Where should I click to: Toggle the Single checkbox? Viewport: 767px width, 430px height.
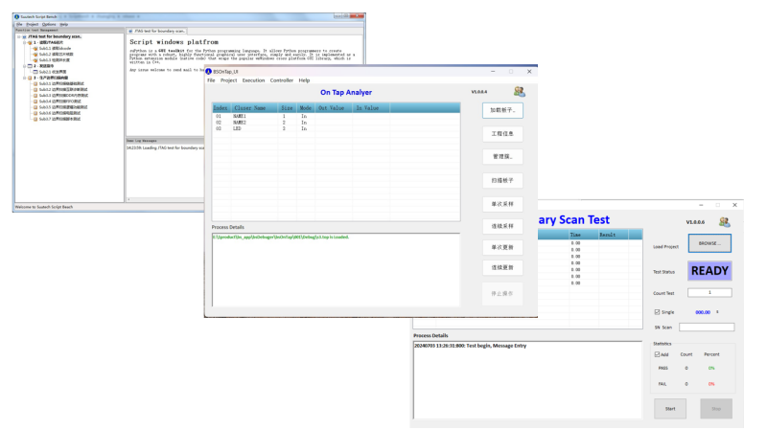click(x=656, y=311)
